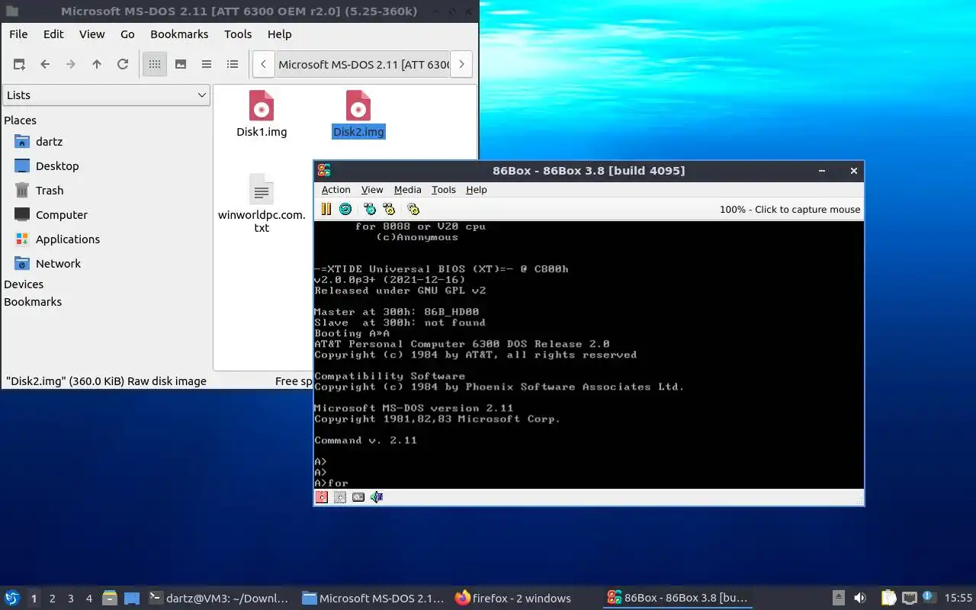Switch to detailed list view
Image resolution: width=976 pixels, height=610 pixels.
(x=233, y=65)
